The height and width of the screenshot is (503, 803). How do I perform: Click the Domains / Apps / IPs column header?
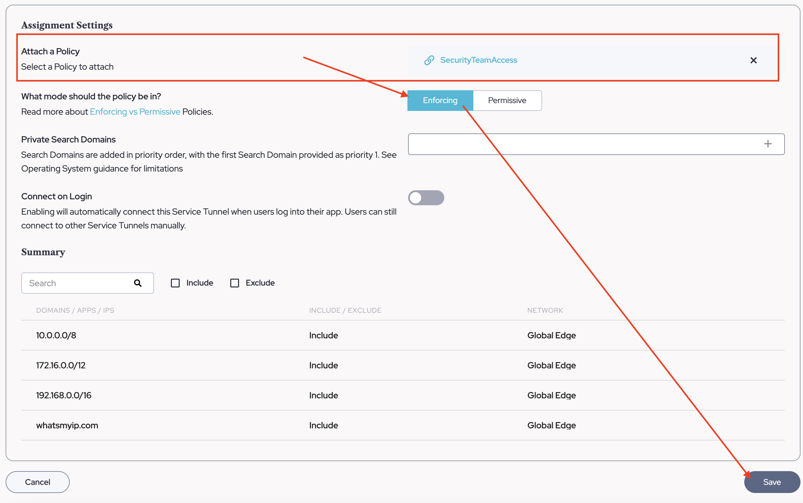pyautogui.click(x=75, y=310)
